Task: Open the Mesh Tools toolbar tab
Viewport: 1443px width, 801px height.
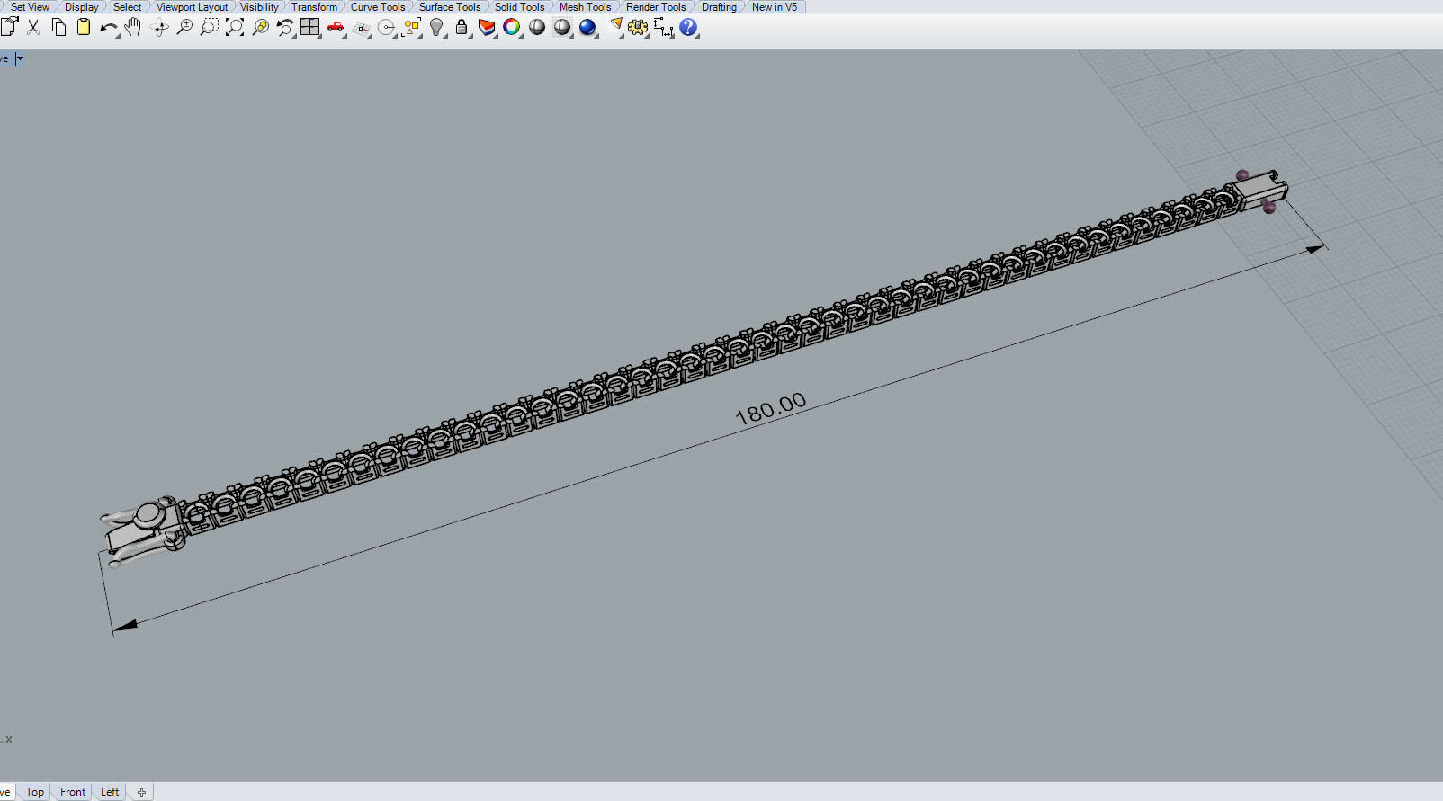Action: pos(585,7)
